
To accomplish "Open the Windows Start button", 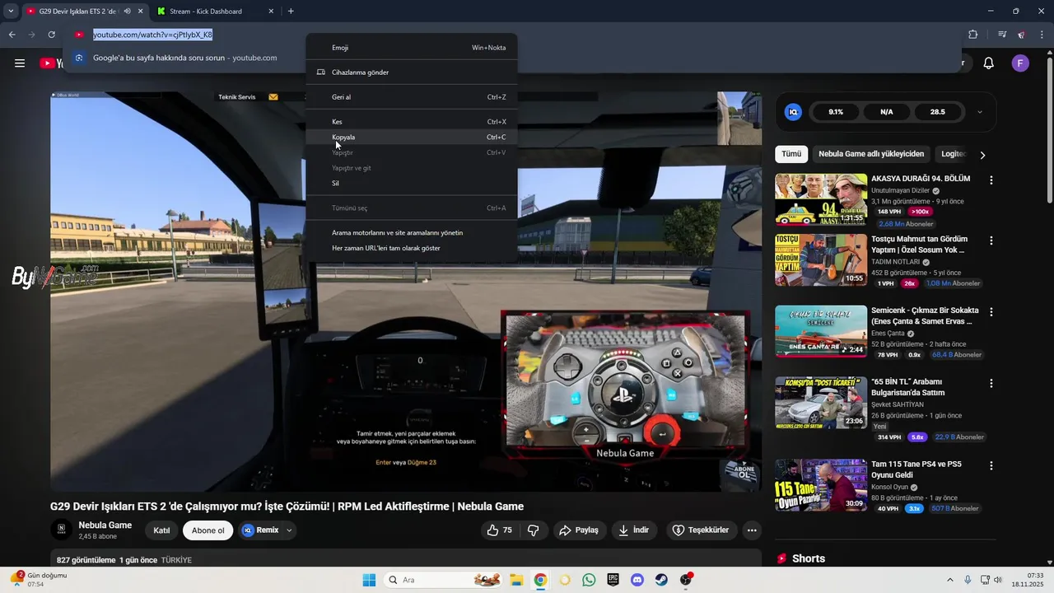I will [x=369, y=580].
